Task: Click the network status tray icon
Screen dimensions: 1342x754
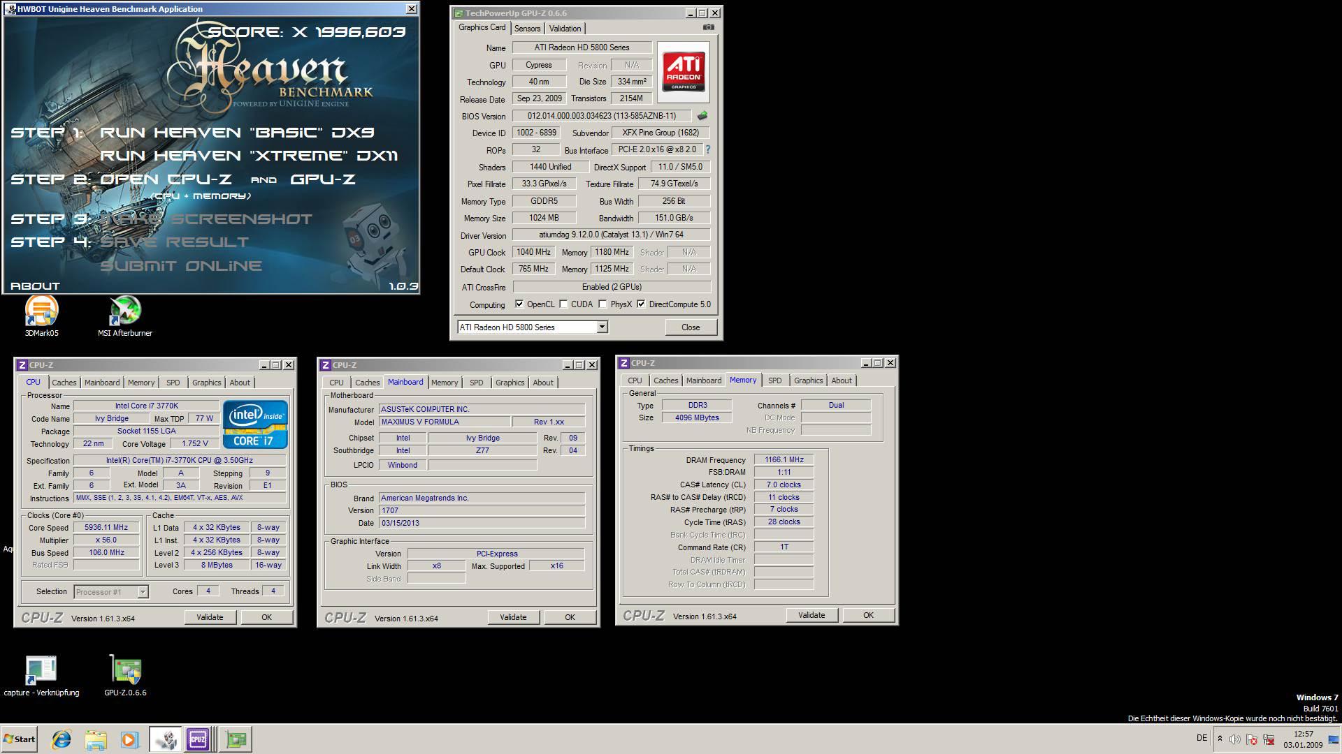Action: coord(1269,739)
